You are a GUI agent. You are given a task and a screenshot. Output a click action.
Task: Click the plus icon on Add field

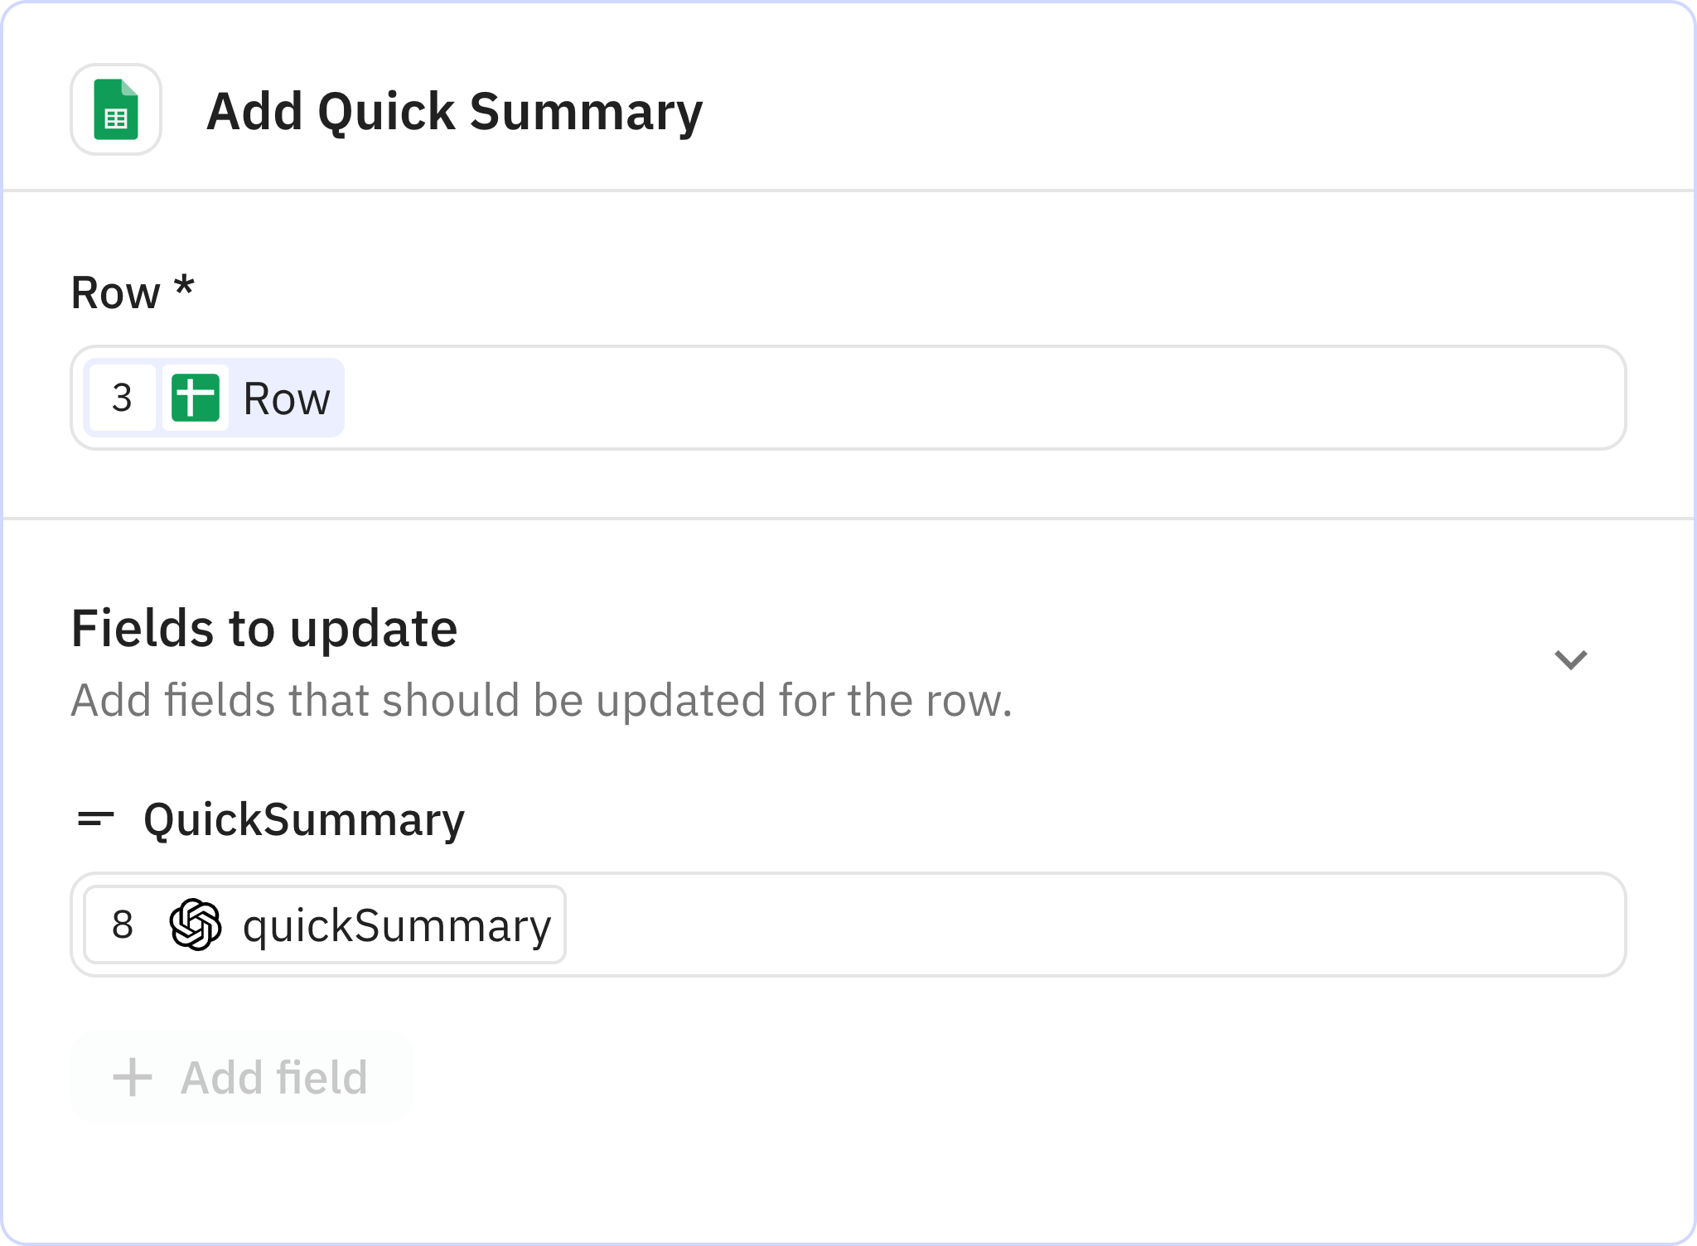[131, 1077]
